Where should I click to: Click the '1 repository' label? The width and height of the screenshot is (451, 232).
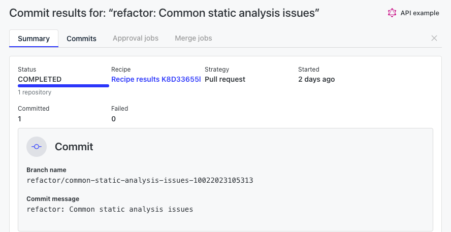coord(35,92)
